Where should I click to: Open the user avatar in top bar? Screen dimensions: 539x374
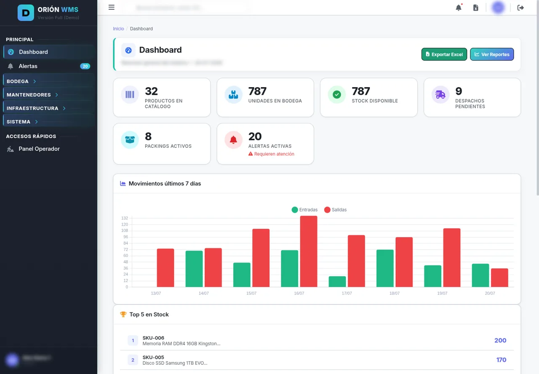[x=498, y=7]
